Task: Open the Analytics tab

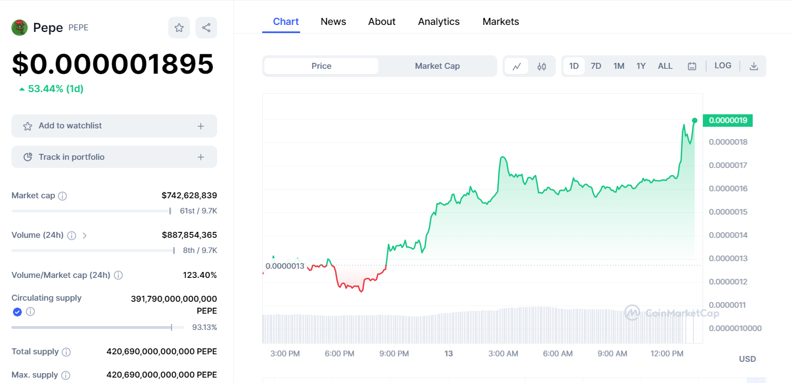Action: pyautogui.click(x=439, y=22)
